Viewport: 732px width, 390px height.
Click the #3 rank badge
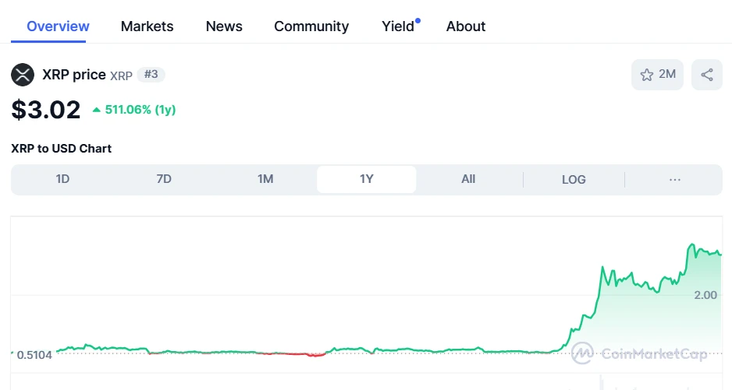pyautogui.click(x=151, y=75)
